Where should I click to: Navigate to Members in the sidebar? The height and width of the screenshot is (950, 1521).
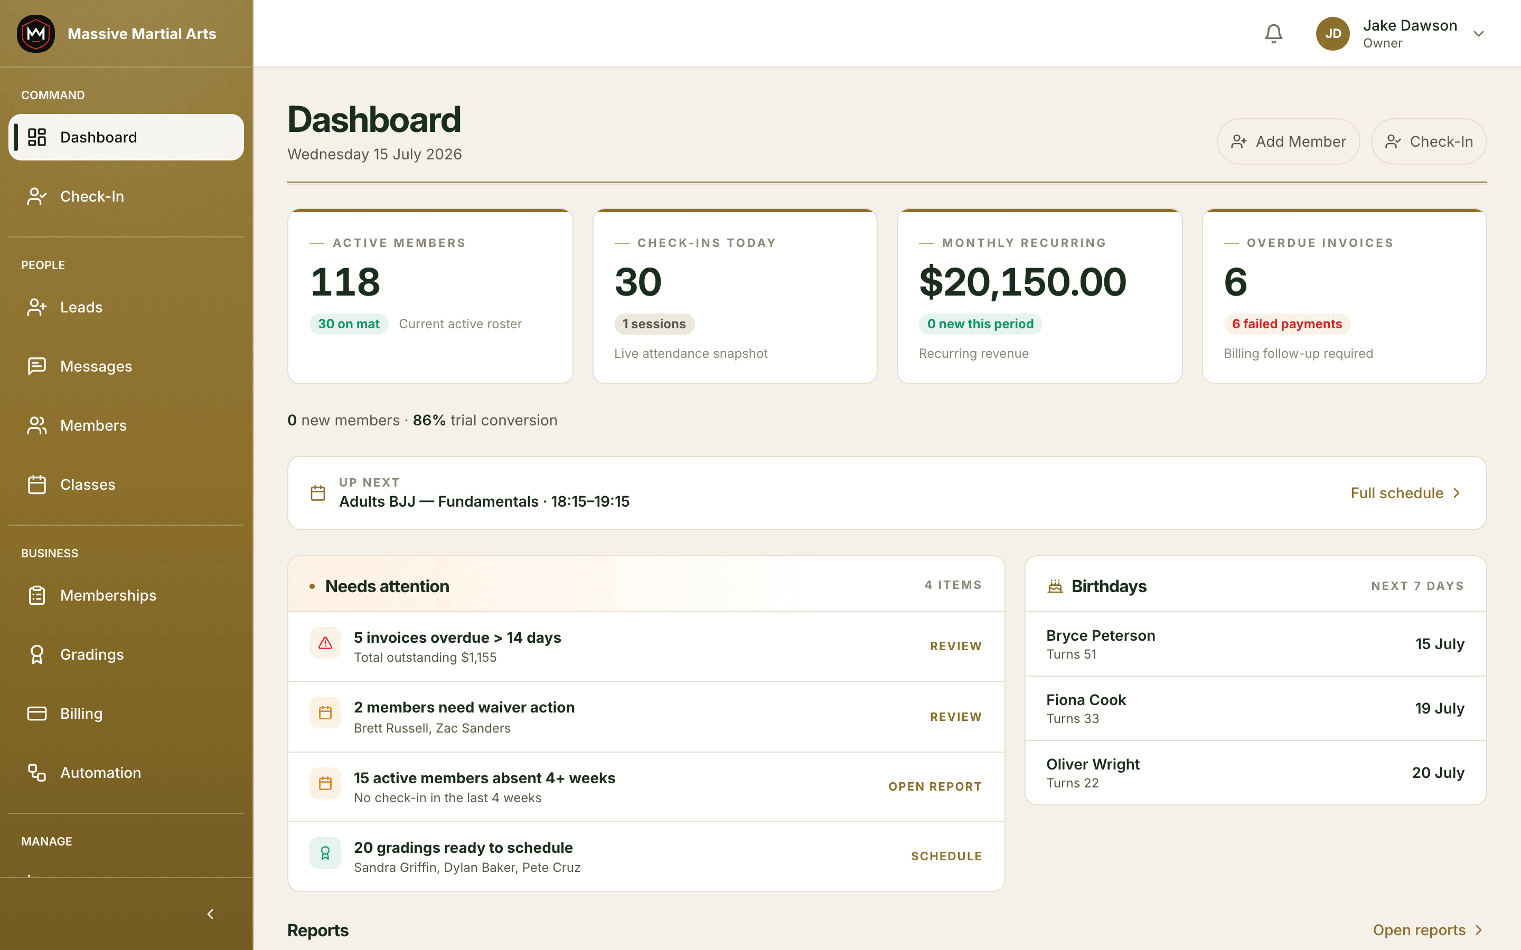126,425
